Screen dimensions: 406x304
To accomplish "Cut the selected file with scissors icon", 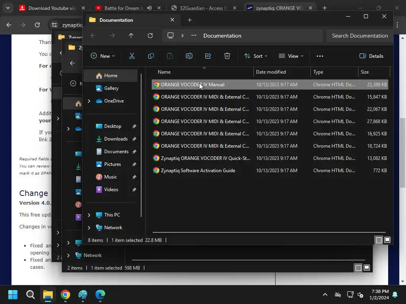I will coord(132,56).
